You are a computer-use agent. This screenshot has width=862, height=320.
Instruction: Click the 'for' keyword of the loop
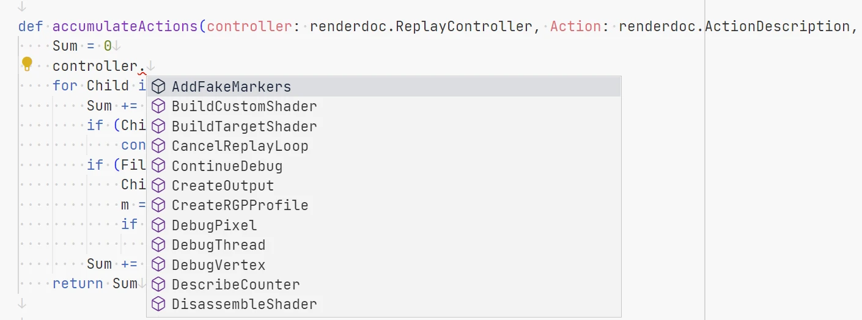point(65,85)
